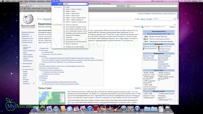Jump to contents entry '4 Потери'

point(42,64)
